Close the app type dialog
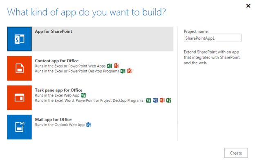This screenshot has height=164, width=255. [x=248, y=6]
